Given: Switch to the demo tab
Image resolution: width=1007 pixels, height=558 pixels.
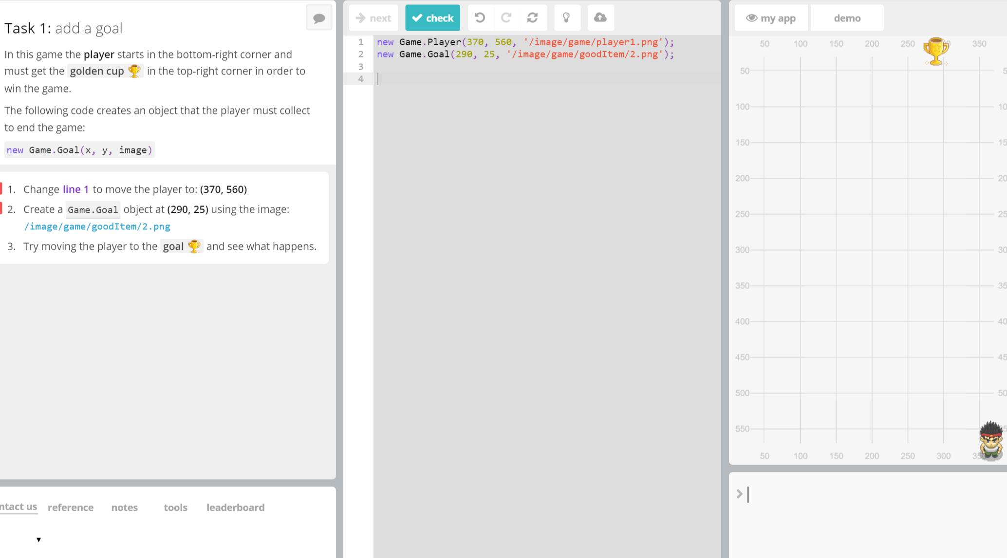Looking at the screenshot, I should (847, 18).
